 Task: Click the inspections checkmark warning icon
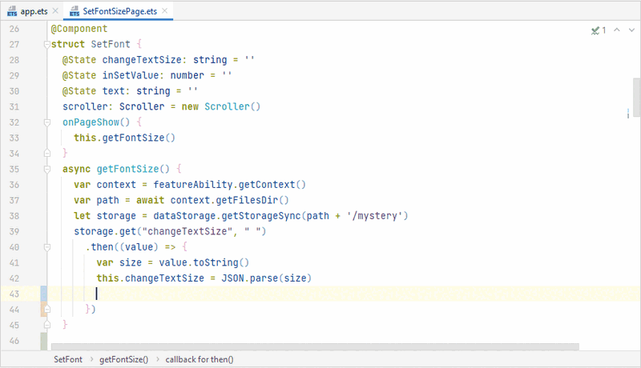pos(595,30)
